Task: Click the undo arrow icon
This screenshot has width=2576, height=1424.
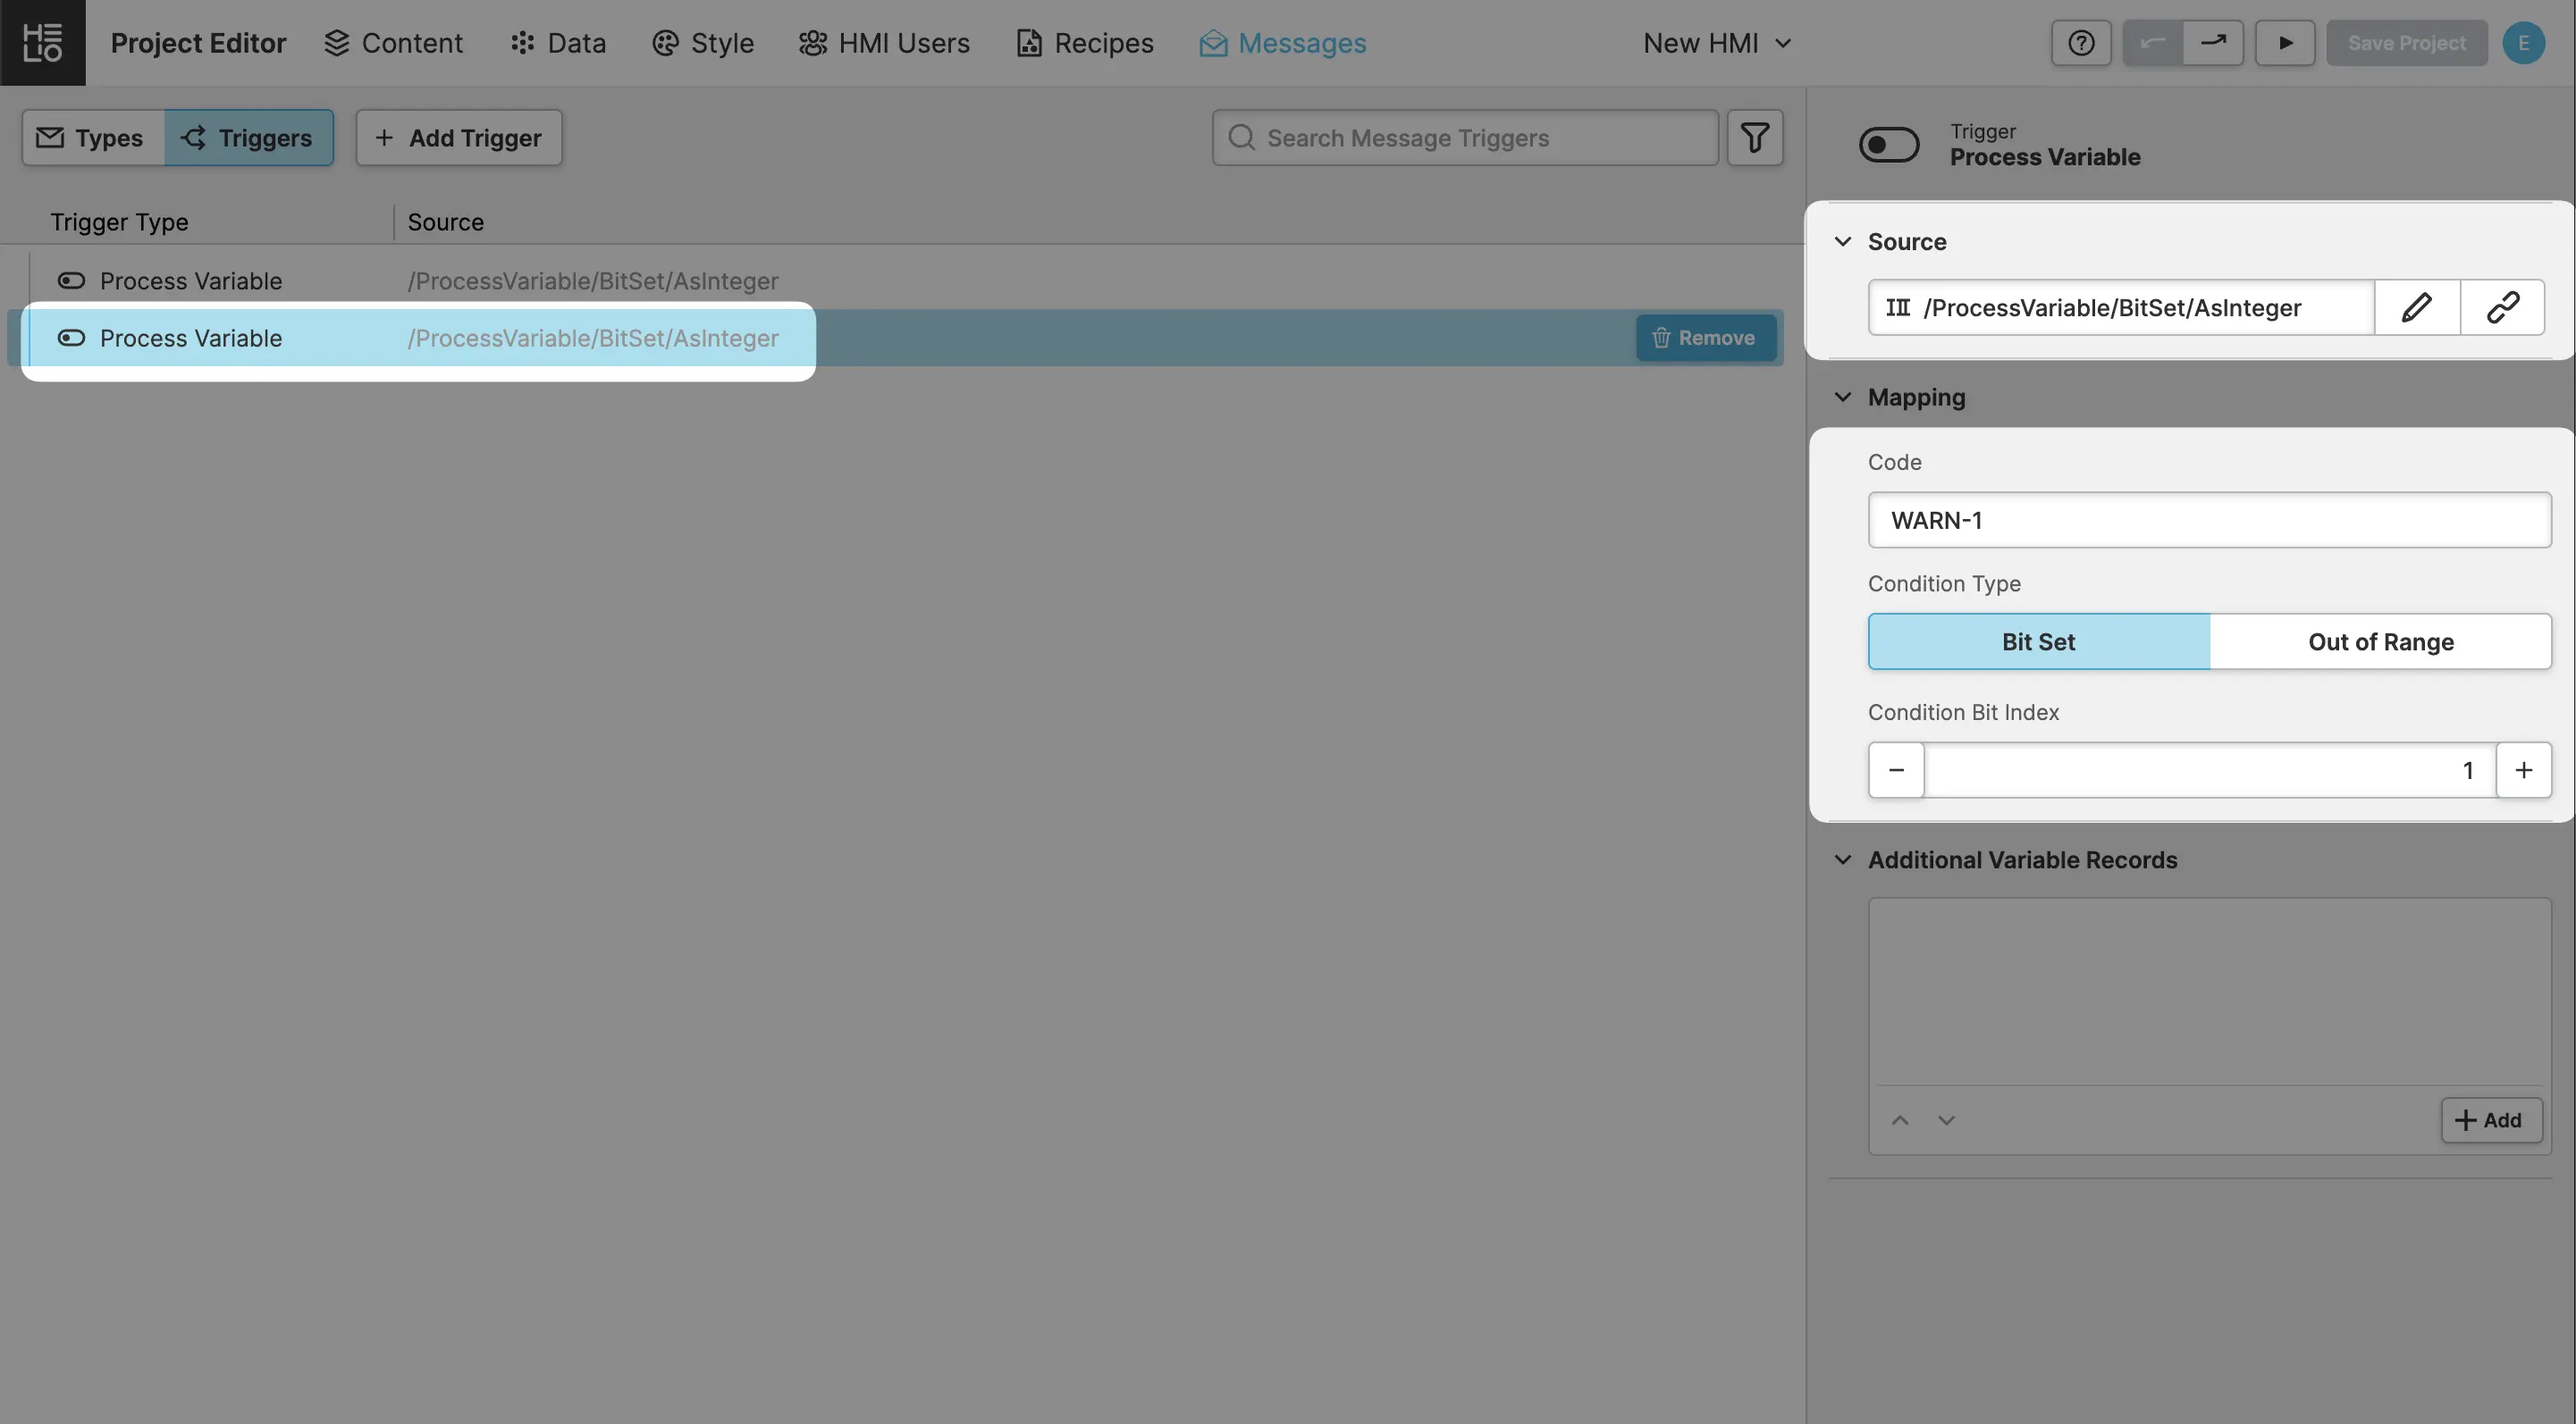Action: (2152, 43)
